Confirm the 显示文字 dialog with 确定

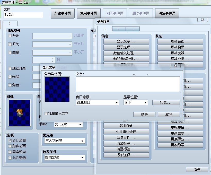[x=144, y=115]
